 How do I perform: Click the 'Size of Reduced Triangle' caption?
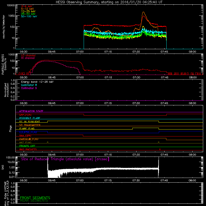(65, 159)
